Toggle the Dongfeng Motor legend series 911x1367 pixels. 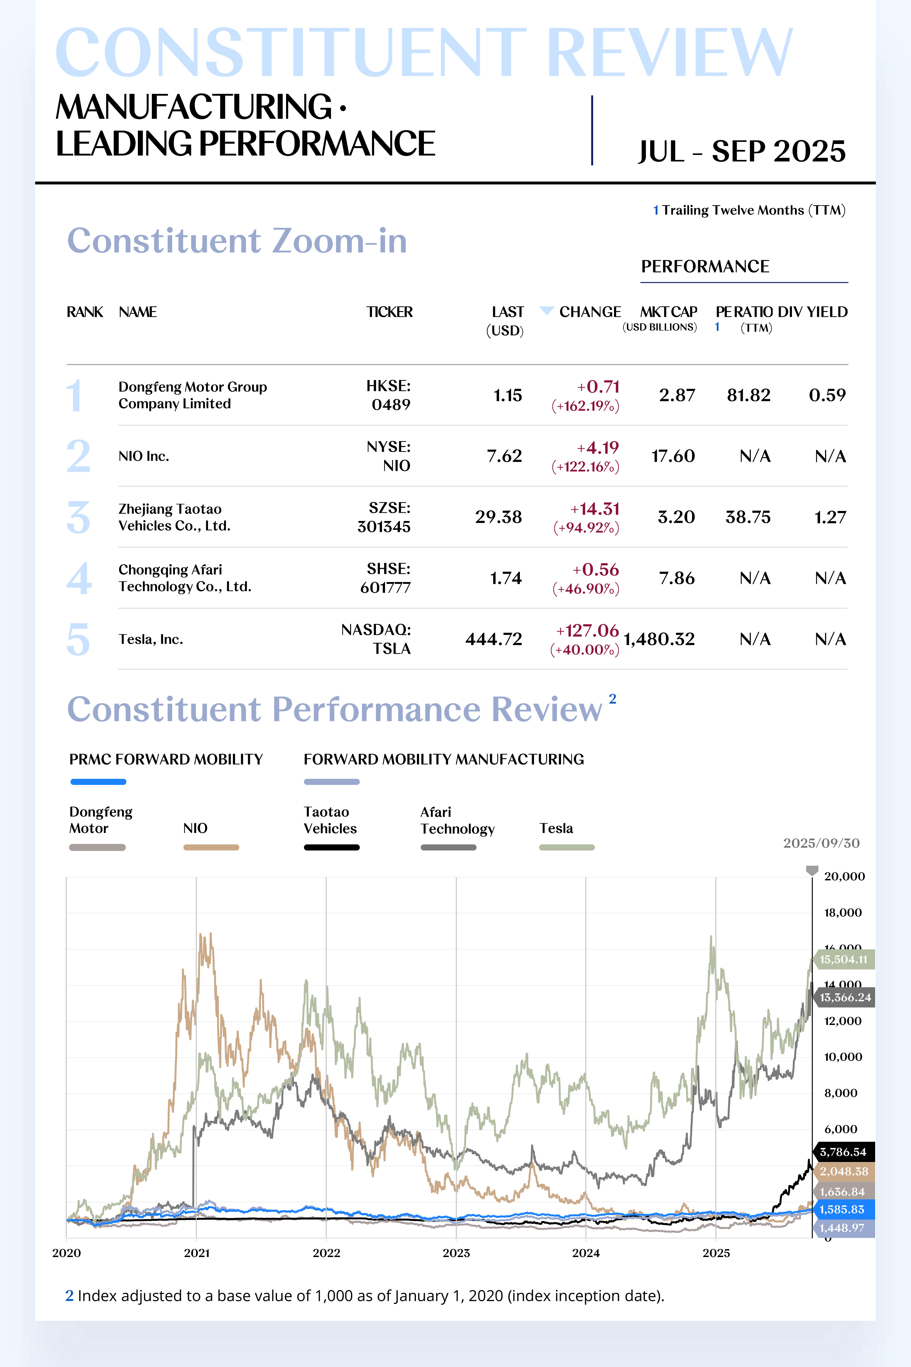97,848
